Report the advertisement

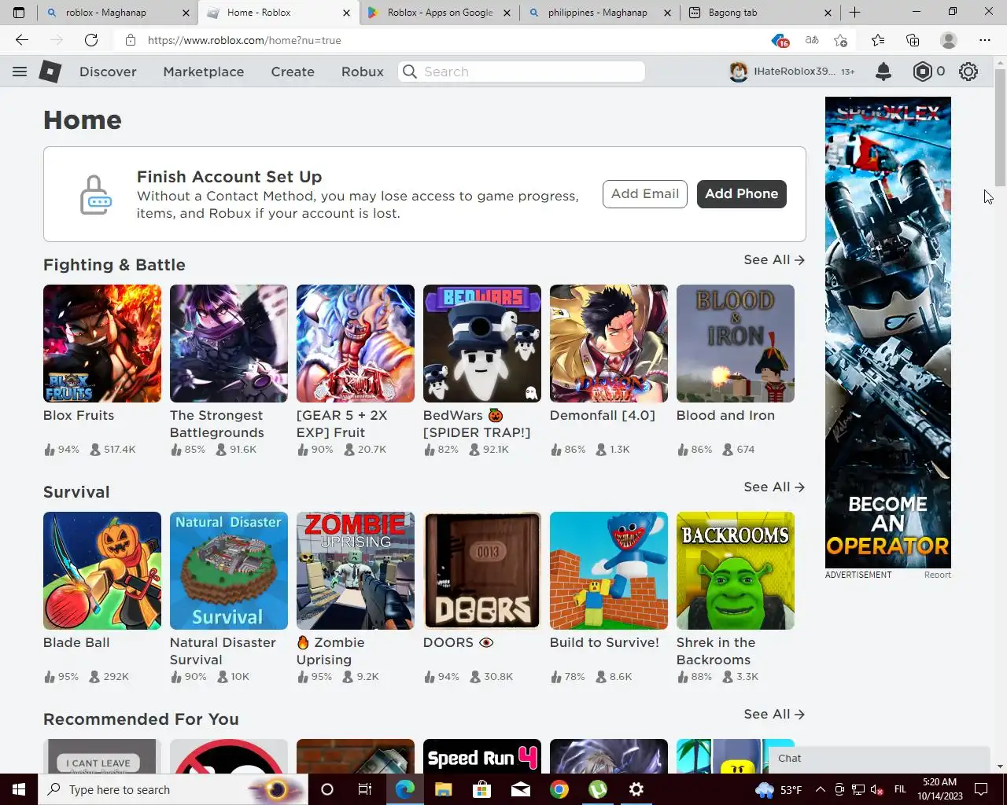[x=937, y=575]
